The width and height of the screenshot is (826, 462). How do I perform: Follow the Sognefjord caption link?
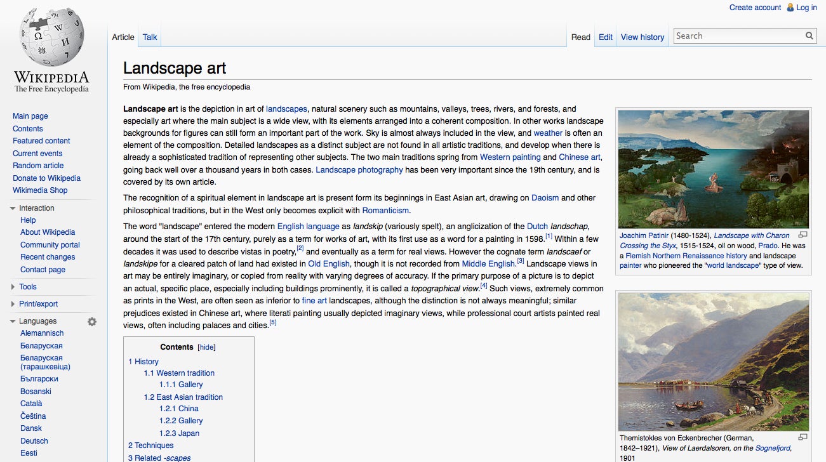tap(773, 448)
